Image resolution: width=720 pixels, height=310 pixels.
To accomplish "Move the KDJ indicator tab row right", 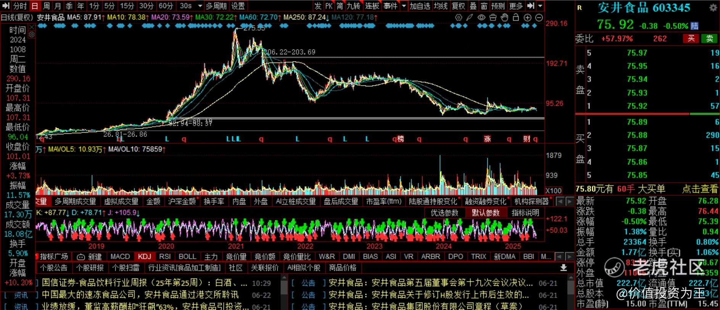I will pos(569,257).
